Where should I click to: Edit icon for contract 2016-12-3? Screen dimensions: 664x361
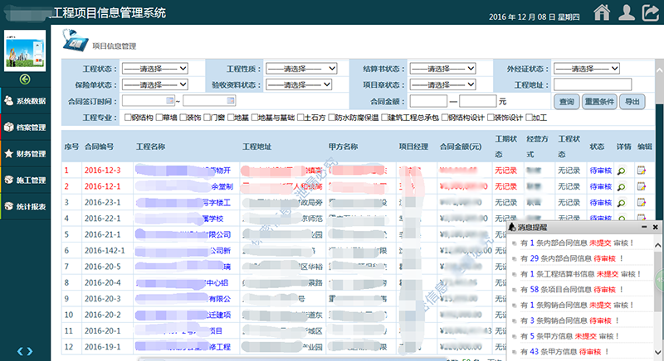point(642,171)
